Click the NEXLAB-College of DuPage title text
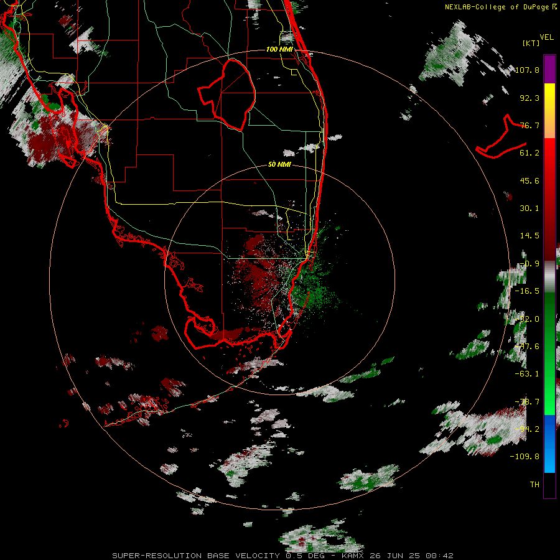The height and width of the screenshot is (560, 560). click(x=497, y=7)
